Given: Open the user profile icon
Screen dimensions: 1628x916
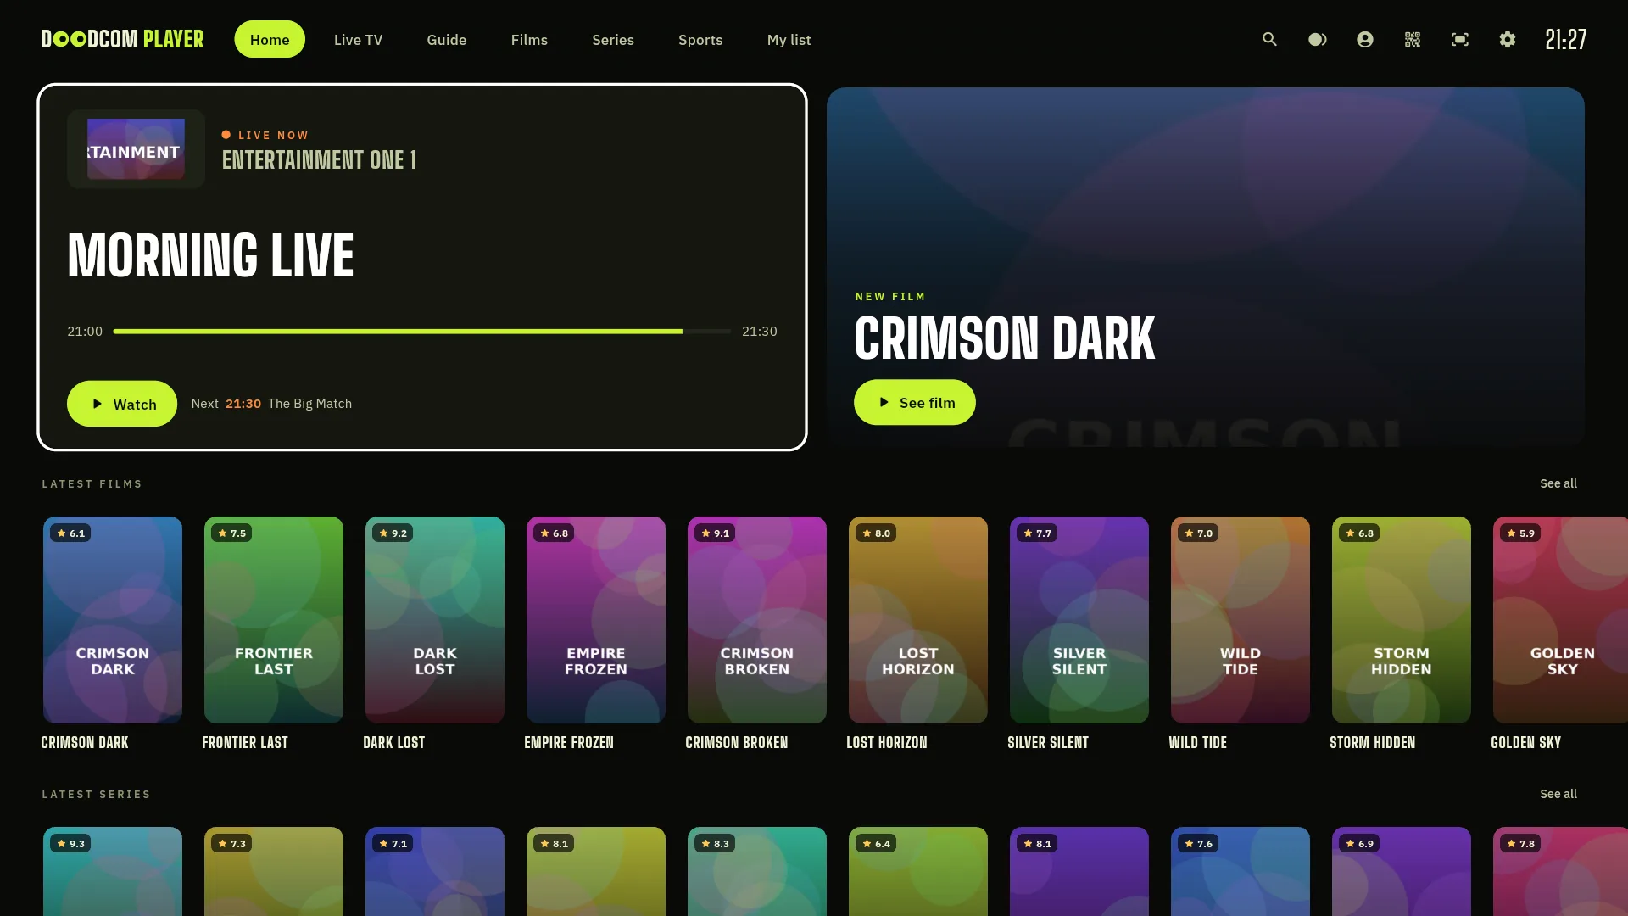Looking at the screenshot, I should coord(1364,39).
